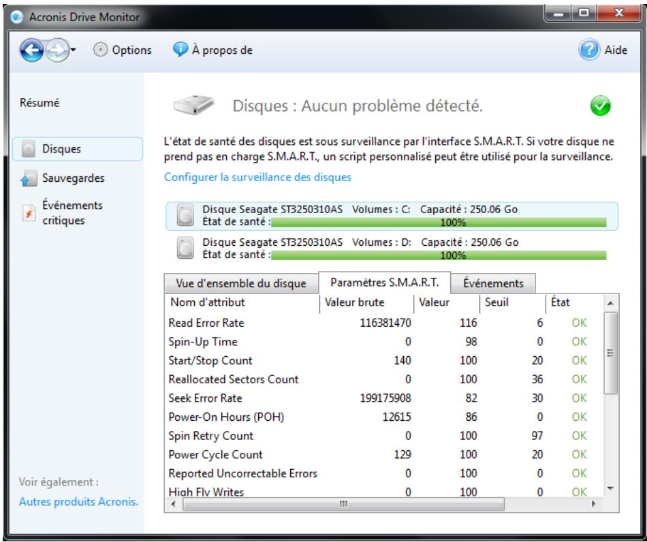Maximize the Acronis Drive Monitor window

click(x=584, y=14)
